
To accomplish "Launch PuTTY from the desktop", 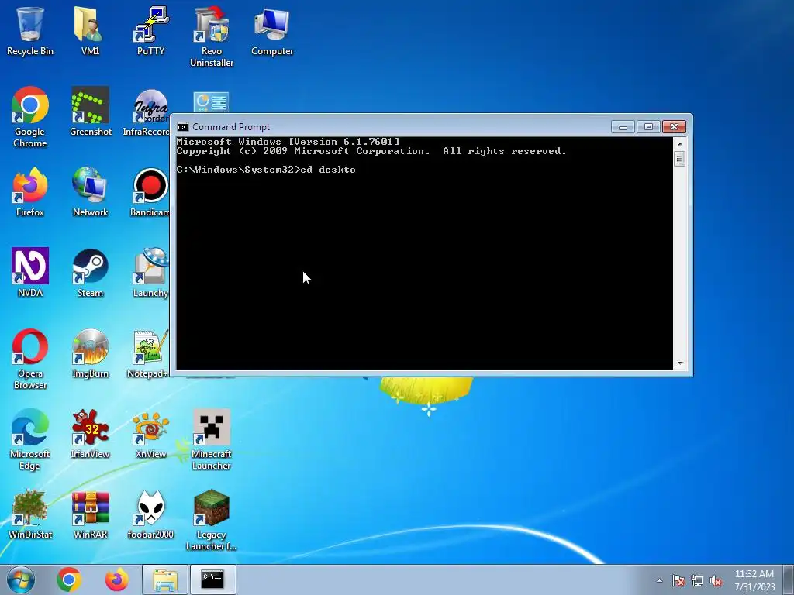I will pos(151,30).
